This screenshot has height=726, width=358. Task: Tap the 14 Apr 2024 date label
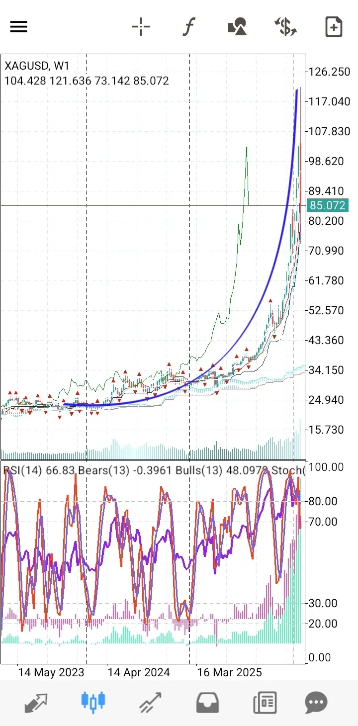[x=139, y=672]
